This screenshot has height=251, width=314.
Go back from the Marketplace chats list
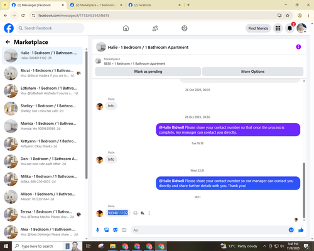(x=8, y=42)
